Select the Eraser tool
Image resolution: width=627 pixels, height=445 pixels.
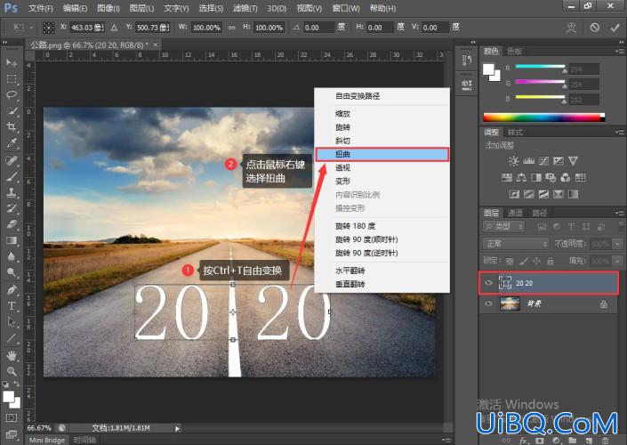click(x=12, y=224)
